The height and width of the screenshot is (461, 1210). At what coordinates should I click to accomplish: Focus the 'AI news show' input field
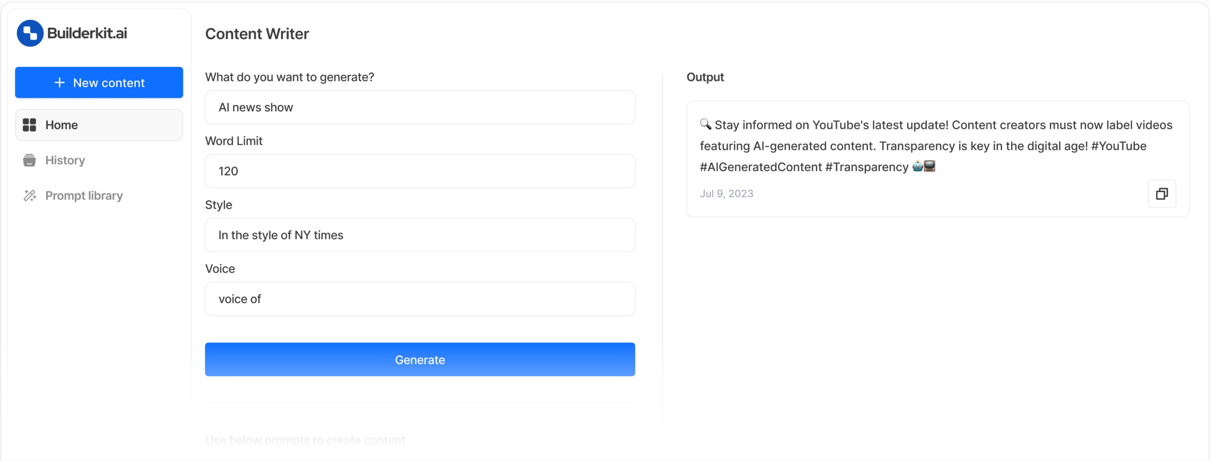(420, 107)
